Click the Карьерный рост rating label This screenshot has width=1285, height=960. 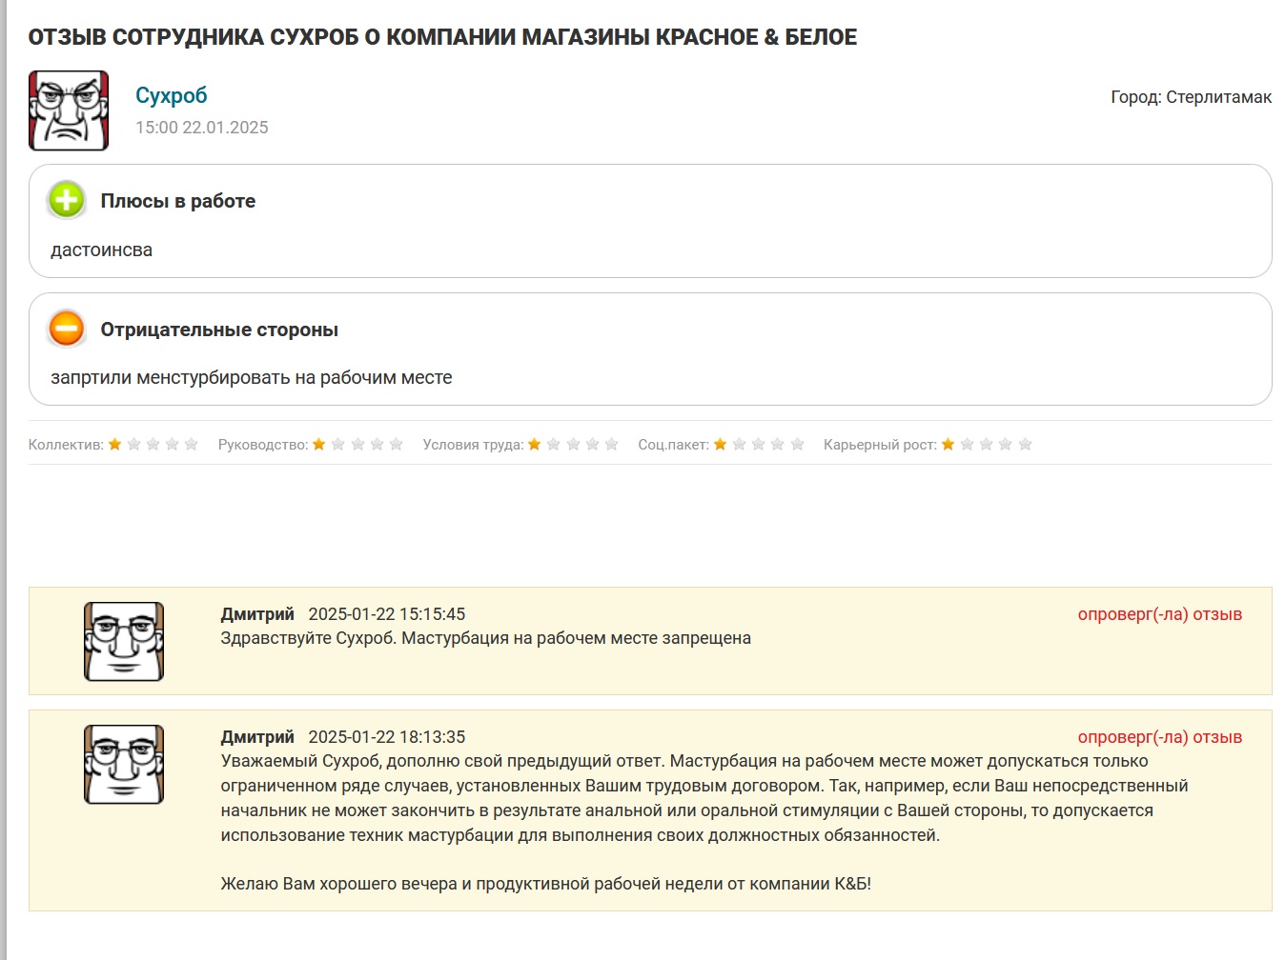881,445
